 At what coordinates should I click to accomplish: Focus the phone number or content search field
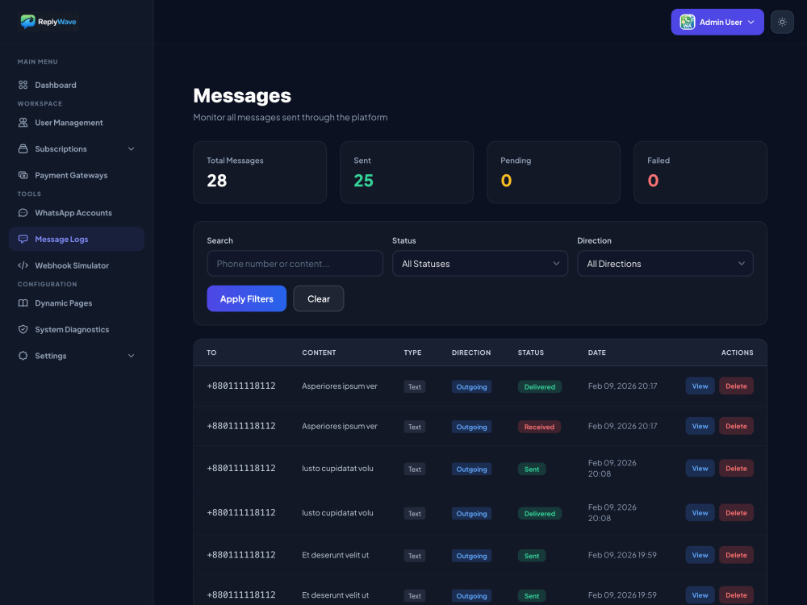[x=295, y=264]
